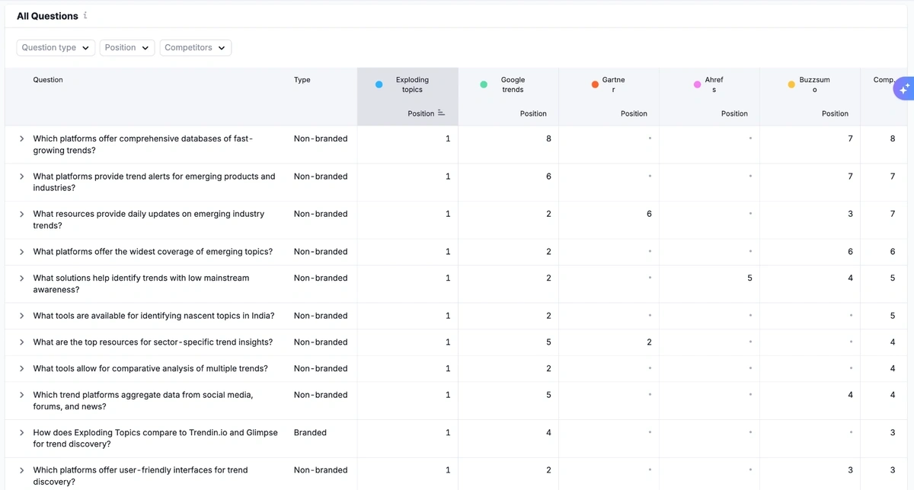Expand row comparing Exploding Topics to Trendin.io
914x490 pixels.
point(21,432)
